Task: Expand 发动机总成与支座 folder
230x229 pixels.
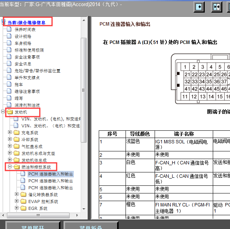Action: [x=10, y=153]
